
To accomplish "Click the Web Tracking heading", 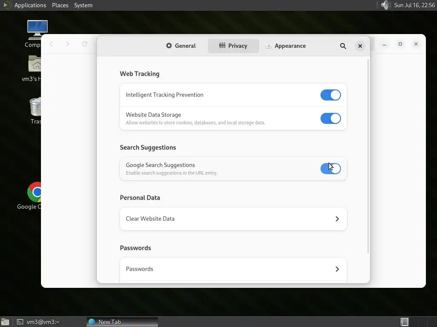I will 140,74.
